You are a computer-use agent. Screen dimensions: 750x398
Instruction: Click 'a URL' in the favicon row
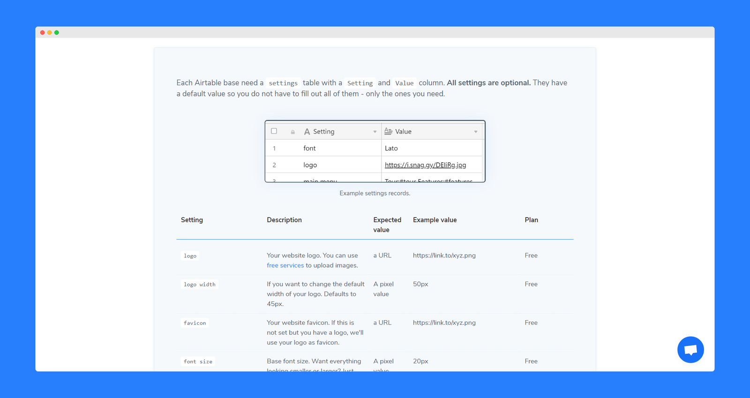[x=382, y=323]
